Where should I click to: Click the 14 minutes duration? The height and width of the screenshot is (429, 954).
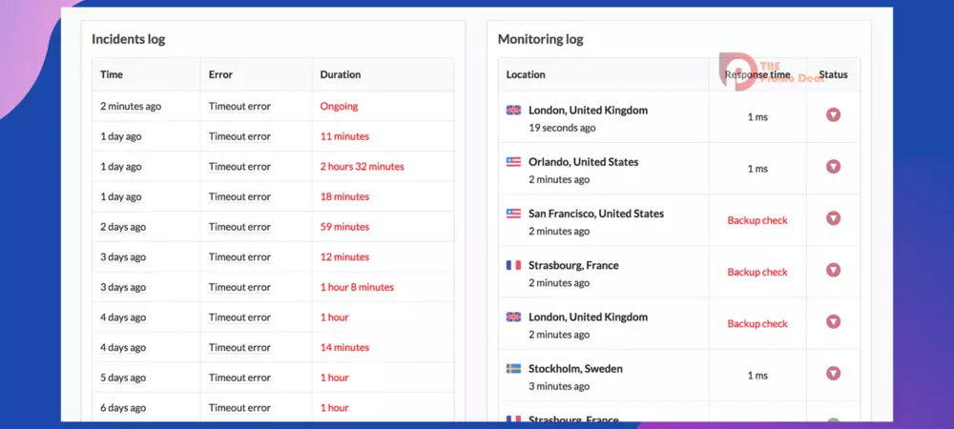point(344,347)
